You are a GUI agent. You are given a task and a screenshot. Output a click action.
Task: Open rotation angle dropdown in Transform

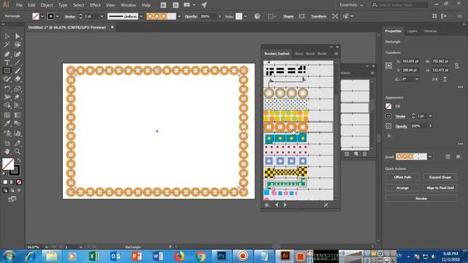tap(417, 79)
